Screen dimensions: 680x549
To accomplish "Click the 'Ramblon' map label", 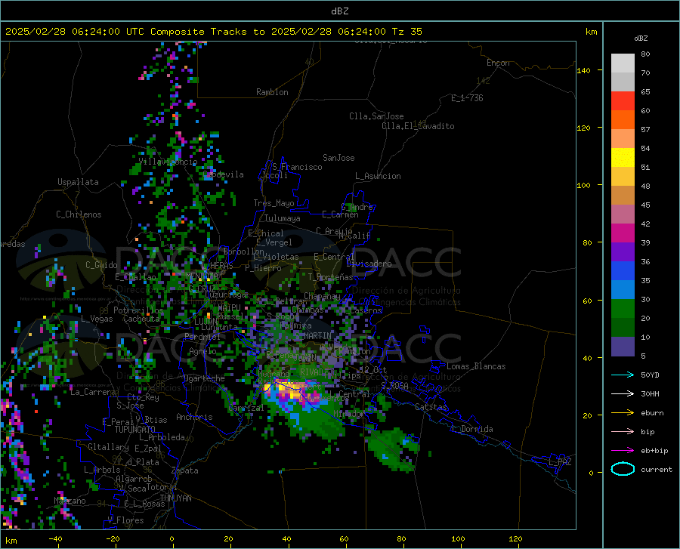I will pos(272,92).
